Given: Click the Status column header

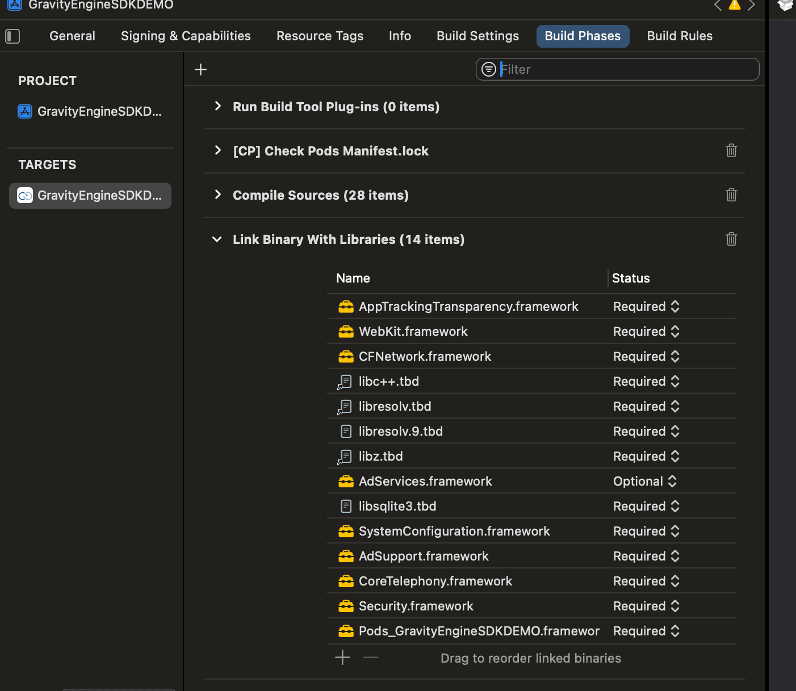Looking at the screenshot, I should [631, 279].
